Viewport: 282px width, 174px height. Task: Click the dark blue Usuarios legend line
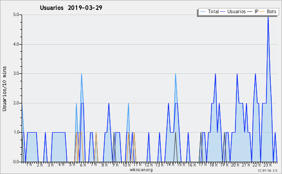223,11
